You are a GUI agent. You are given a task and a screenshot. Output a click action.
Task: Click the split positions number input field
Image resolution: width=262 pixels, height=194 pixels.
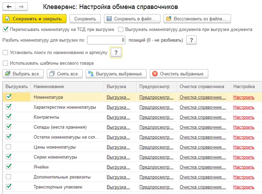pyautogui.click(x=106, y=40)
